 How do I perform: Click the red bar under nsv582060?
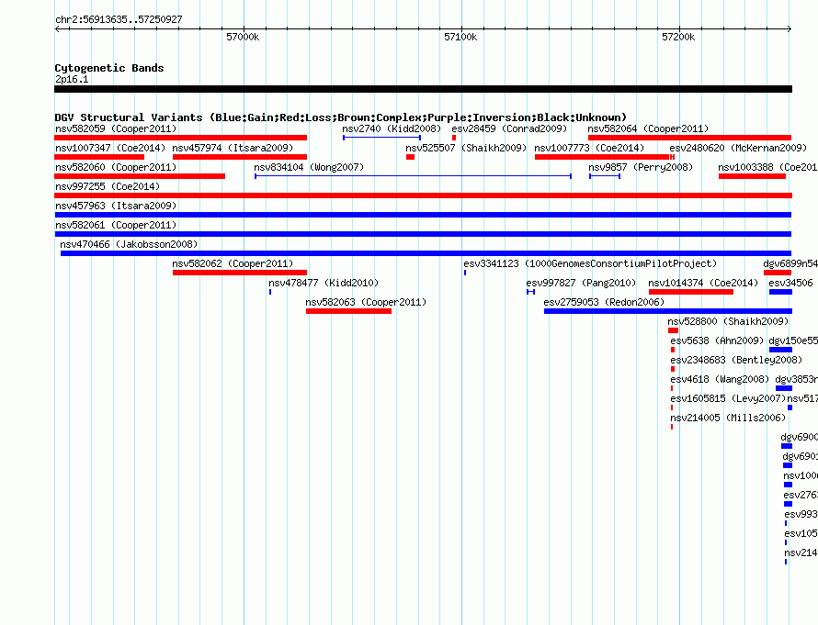pos(140,176)
